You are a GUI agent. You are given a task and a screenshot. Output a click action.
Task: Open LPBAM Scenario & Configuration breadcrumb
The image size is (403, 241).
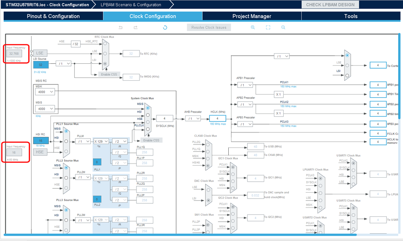(131, 4)
